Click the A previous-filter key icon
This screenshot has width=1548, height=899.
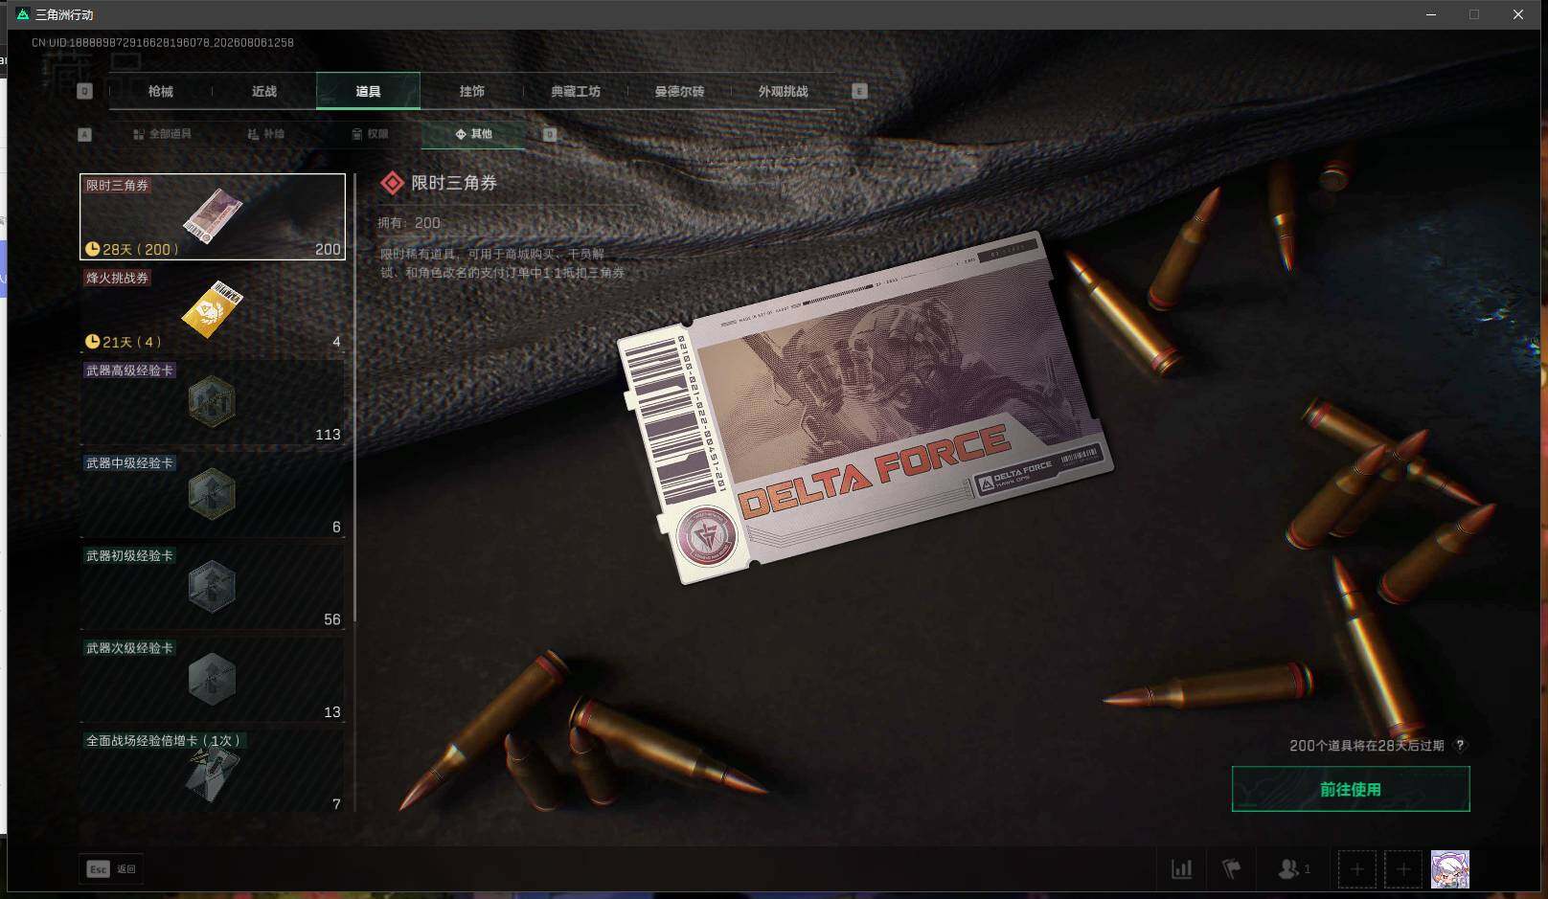point(84,134)
